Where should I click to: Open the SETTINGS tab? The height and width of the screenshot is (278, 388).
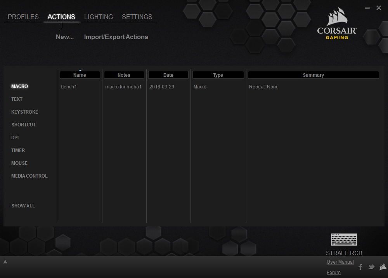[x=137, y=17]
